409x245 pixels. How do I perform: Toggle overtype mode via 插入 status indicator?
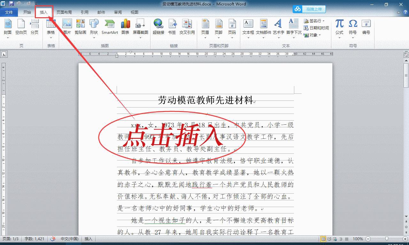[x=88, y=239]
